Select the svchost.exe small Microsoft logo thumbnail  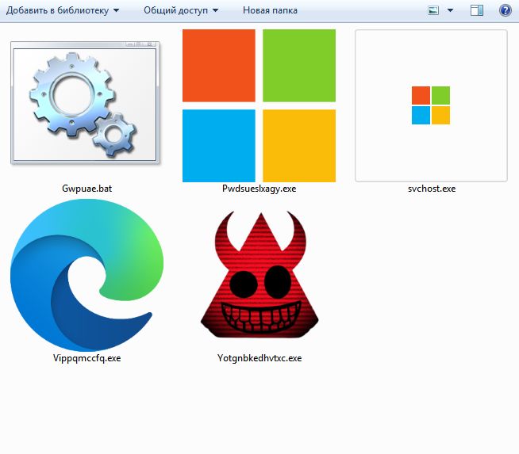pyautogui.click(x=431, y=105)
